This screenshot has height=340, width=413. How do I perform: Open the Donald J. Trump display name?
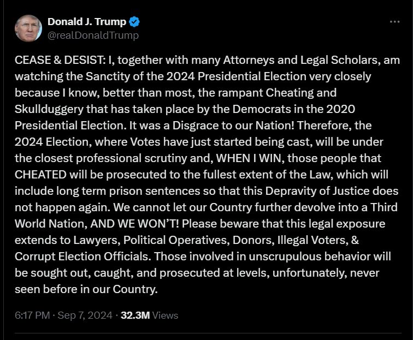pyautogui.click(x=87, y=22)
